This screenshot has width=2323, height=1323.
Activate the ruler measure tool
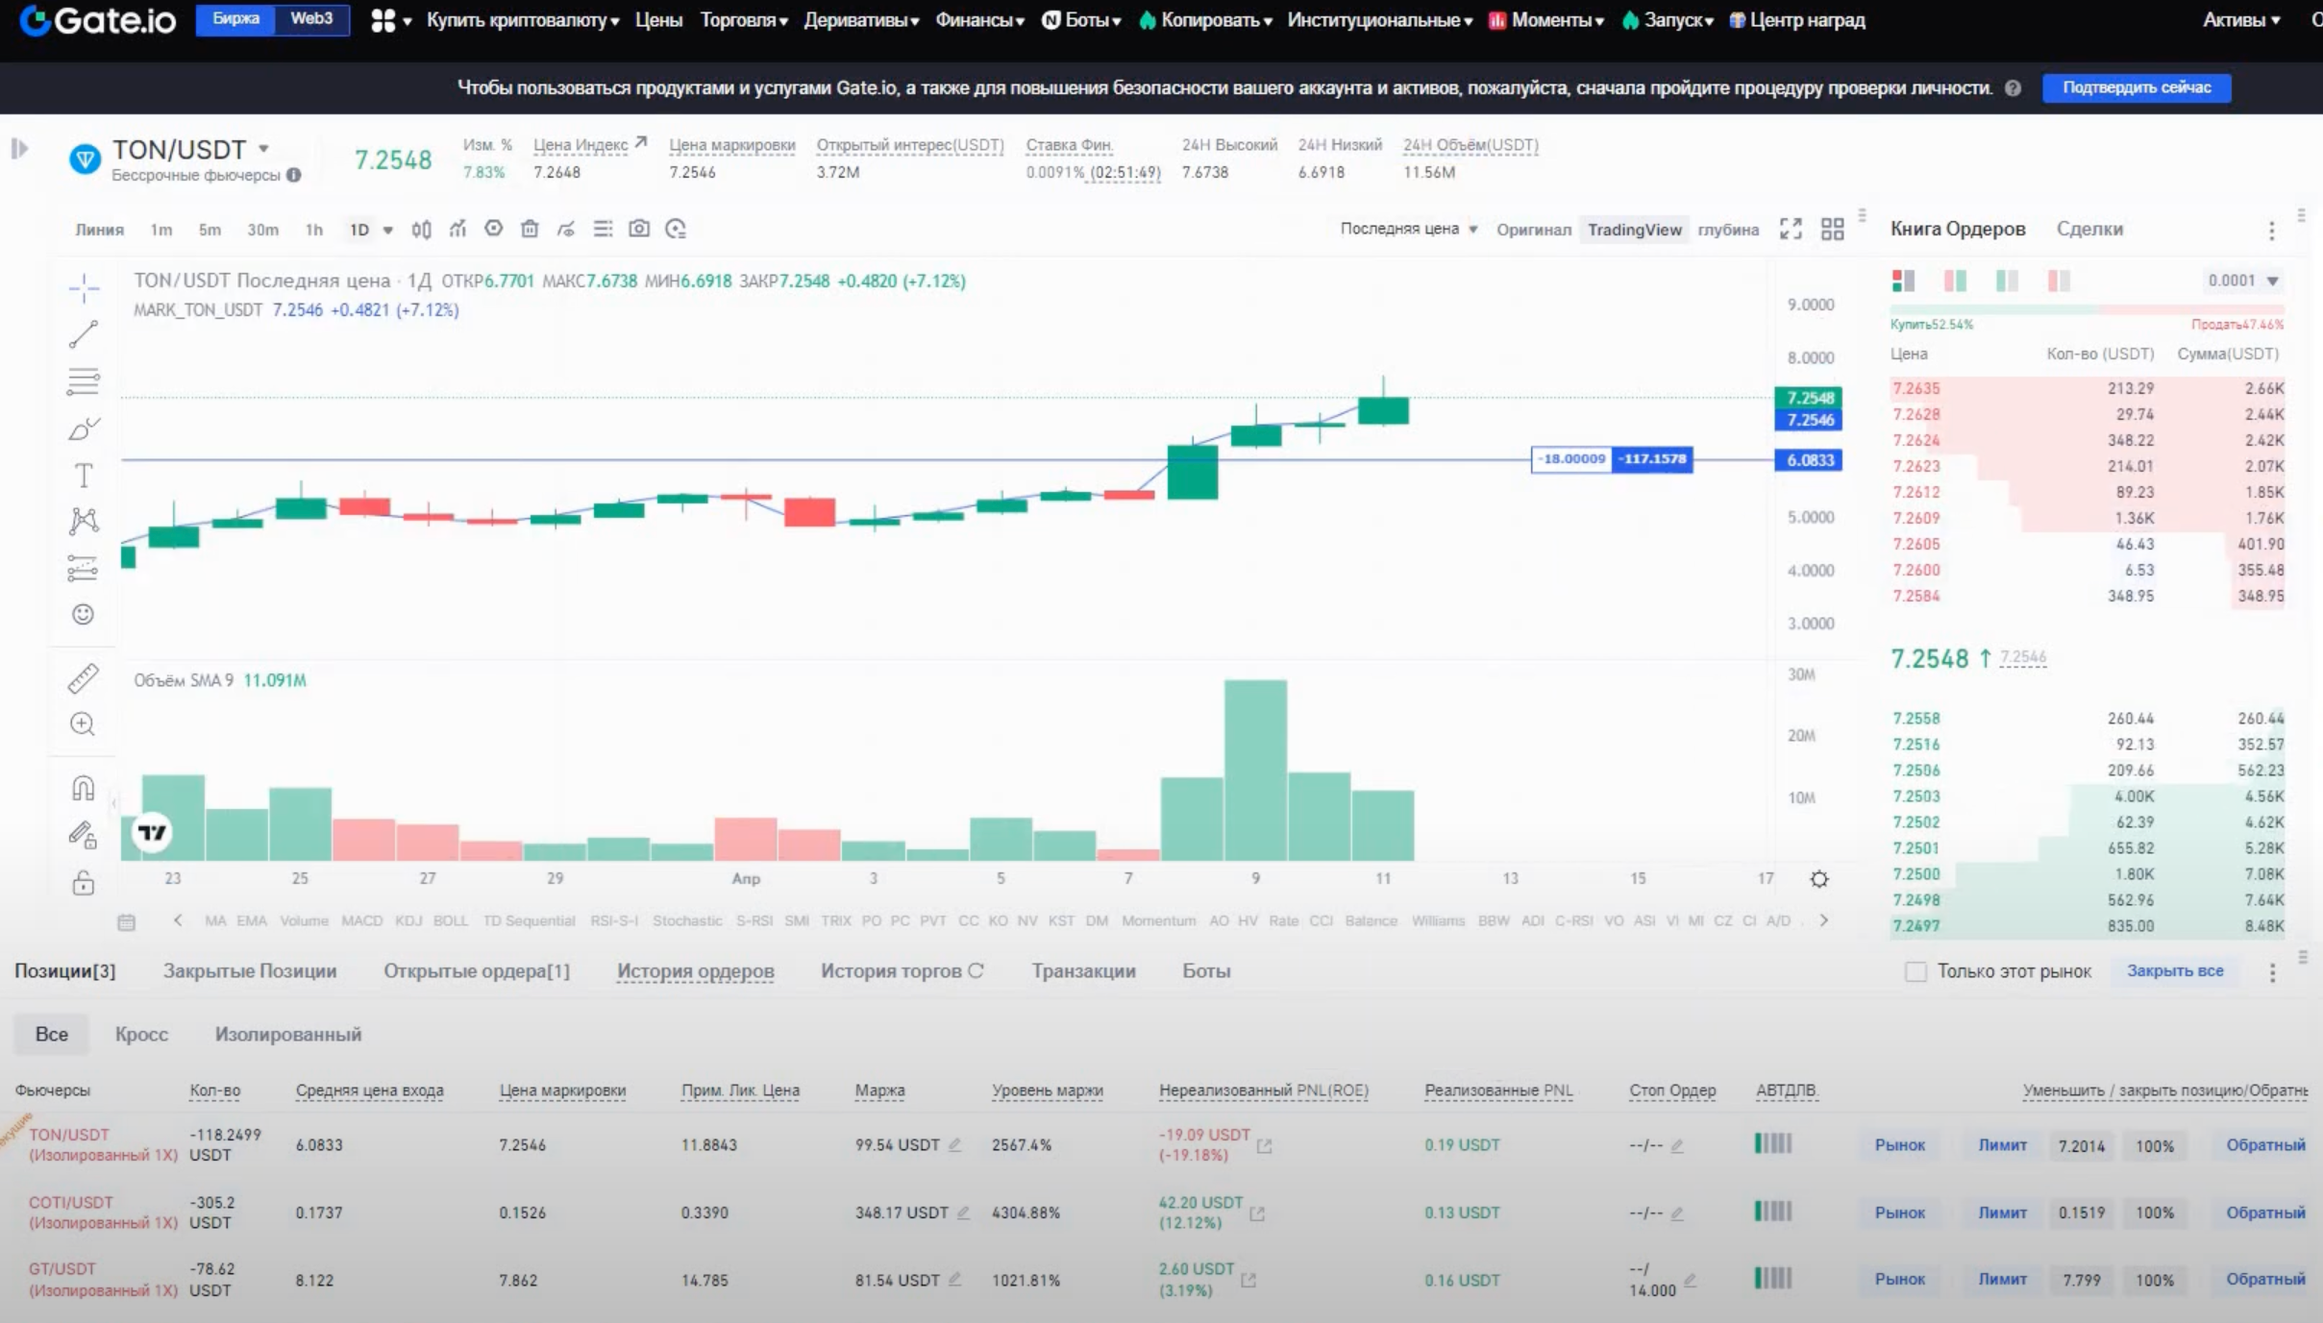pos(84,678)
